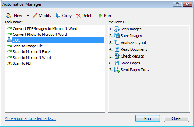Click the Save Images icon
194x127 pixels.
[x=117, y=36]
